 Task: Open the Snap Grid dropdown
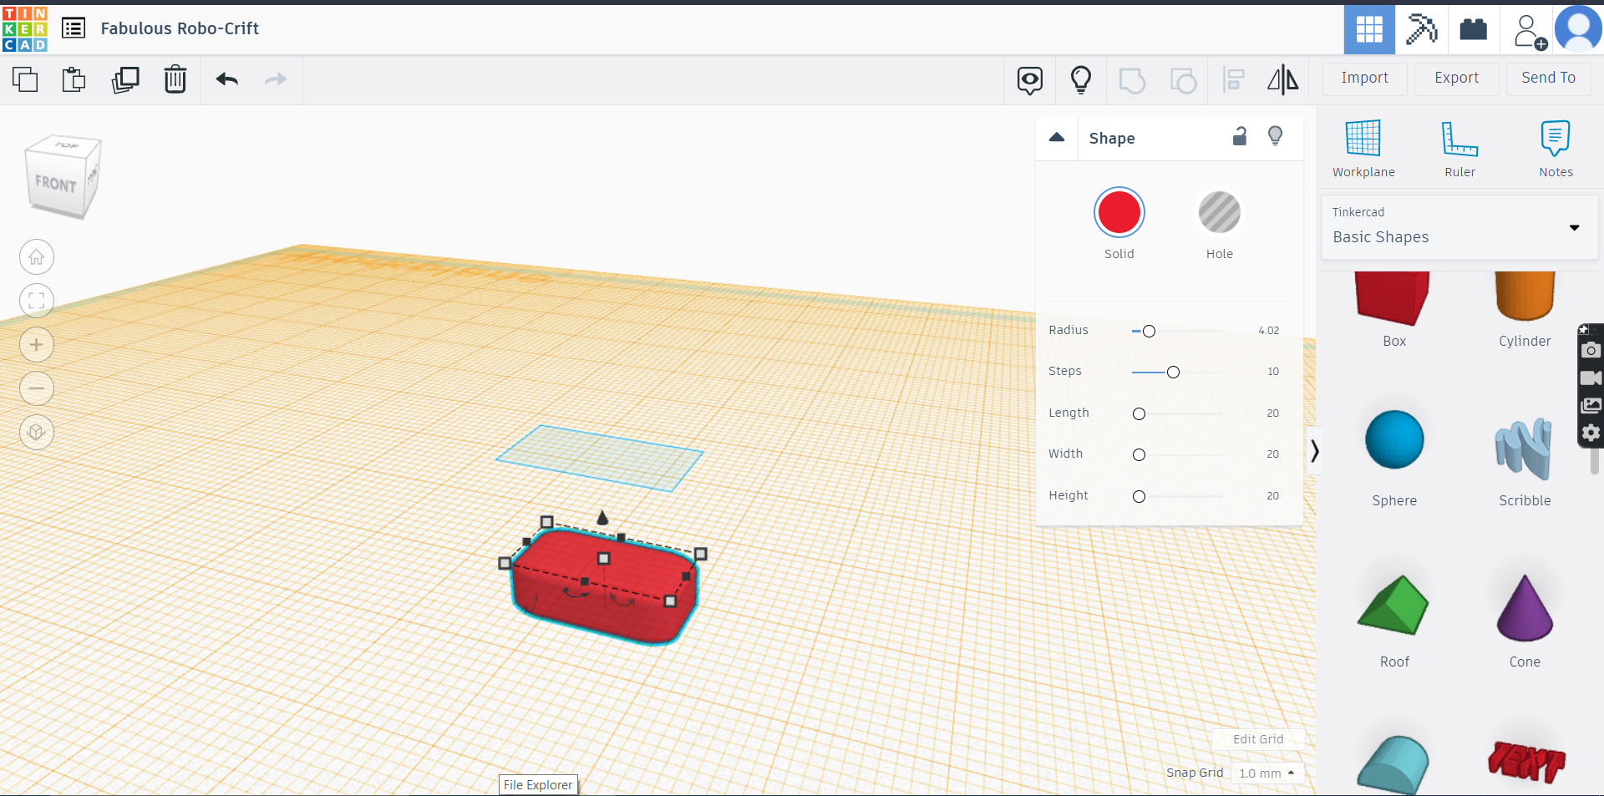1267,773
